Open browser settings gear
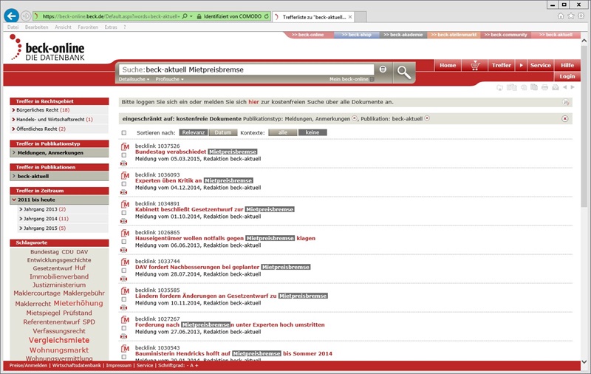The width and height of the screenshot is (591, 374). (x=581, y=16)
